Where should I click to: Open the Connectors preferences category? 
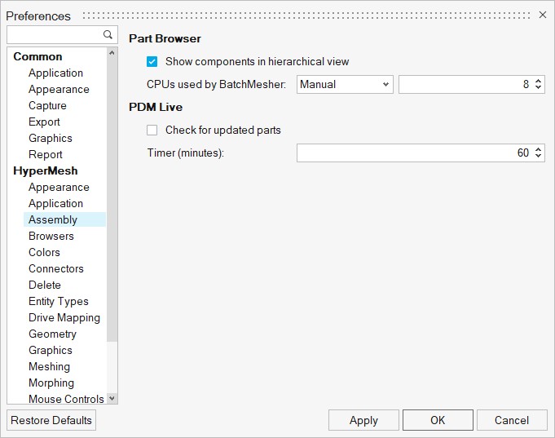[x=55, y=268]
